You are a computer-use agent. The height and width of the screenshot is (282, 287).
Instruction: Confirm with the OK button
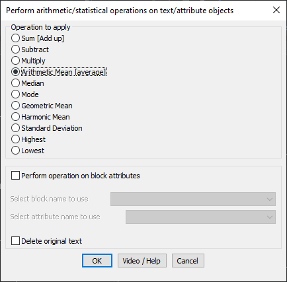pyautogui.click(x=97, y=261)
